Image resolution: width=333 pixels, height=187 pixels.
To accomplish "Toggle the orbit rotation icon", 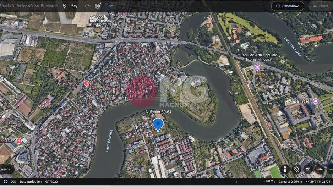I will click(x=296, y=169).
